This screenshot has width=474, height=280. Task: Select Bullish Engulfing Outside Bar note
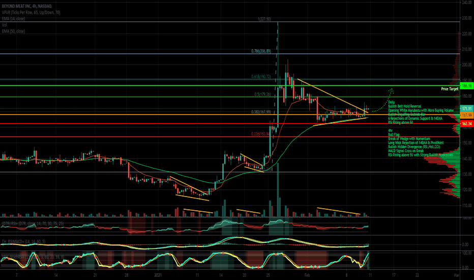[406, 115]
